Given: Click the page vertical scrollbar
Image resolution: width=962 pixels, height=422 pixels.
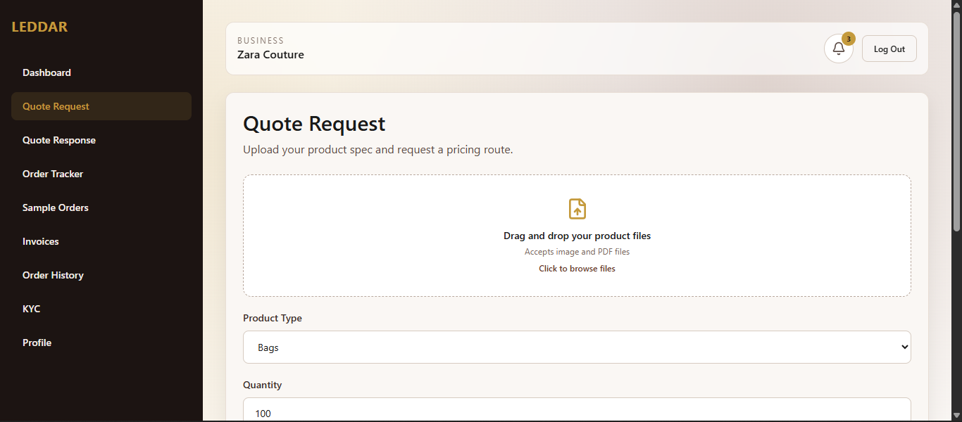Looking at the screenshot, I should 956,120.
